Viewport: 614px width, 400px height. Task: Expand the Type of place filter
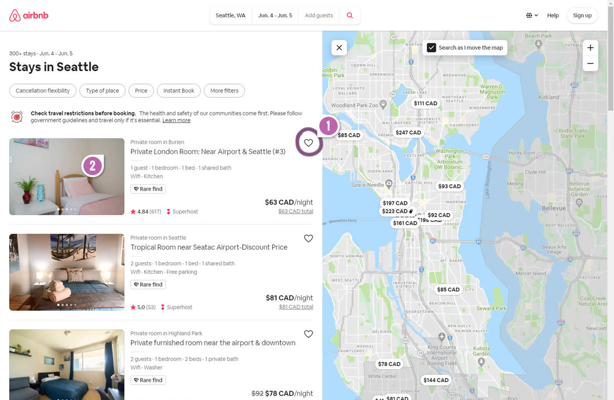pos(102,91)
